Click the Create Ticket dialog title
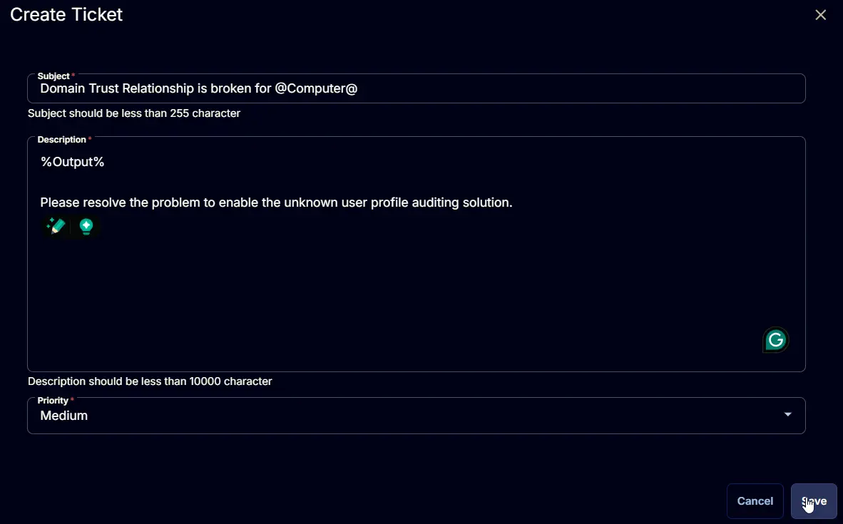Screen dimensions: 843x524 point(66,14)
